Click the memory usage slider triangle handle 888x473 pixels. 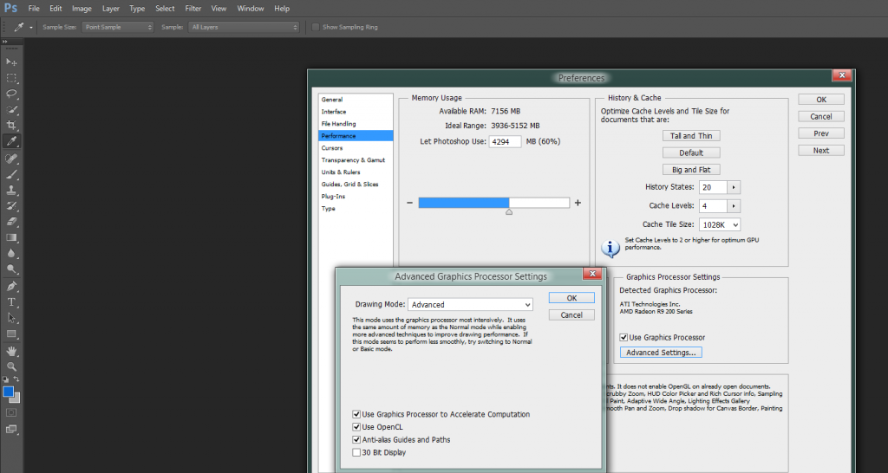(x=508, y=212)
